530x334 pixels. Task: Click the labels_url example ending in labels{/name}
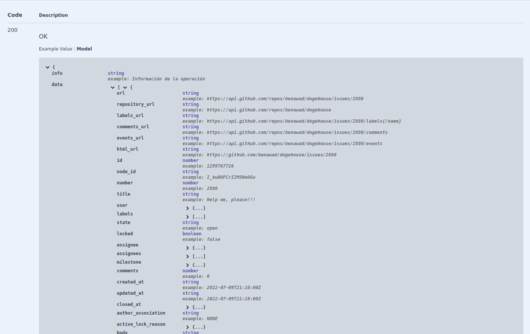tap(304, 121)
